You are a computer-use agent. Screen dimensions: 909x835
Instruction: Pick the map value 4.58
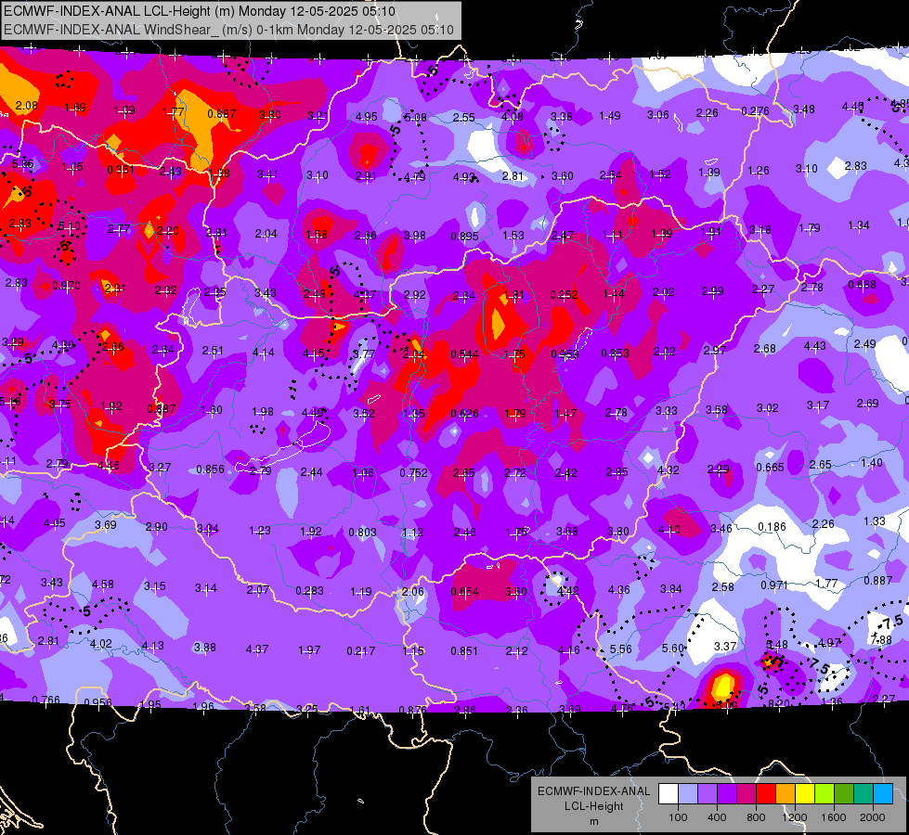click(x=103, y=584)
